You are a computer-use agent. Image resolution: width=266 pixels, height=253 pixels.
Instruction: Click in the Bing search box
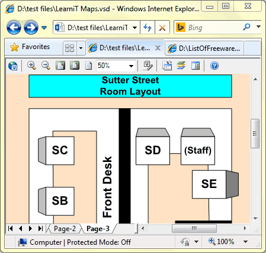point(214,27)
